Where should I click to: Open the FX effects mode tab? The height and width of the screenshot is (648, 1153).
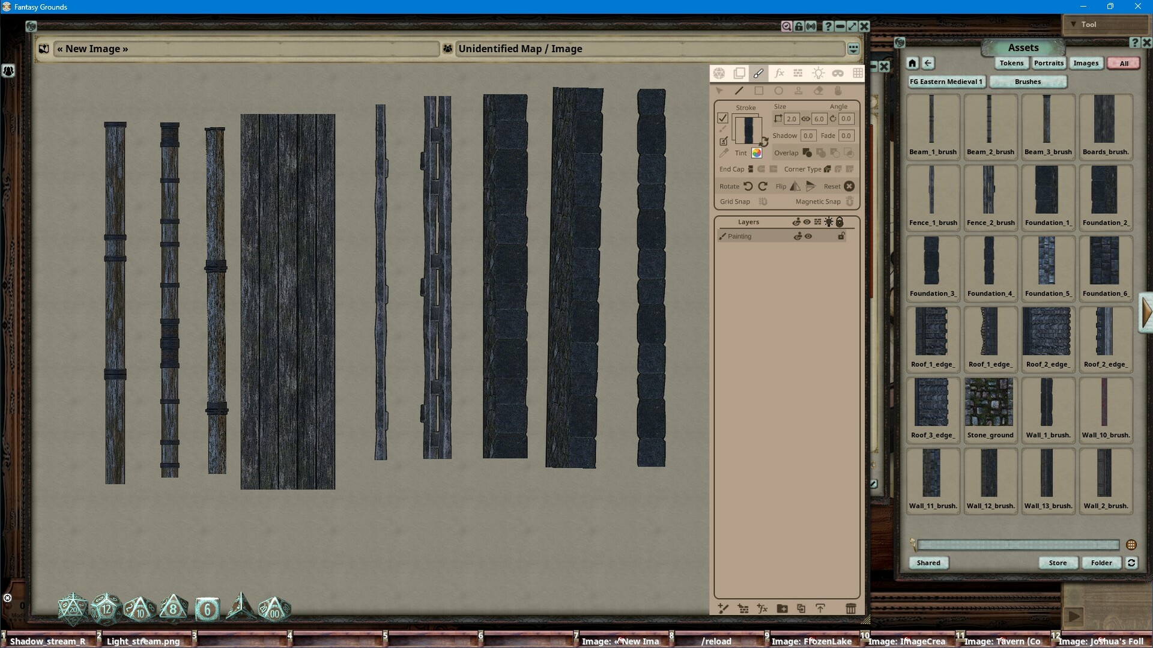pos(779,73)
